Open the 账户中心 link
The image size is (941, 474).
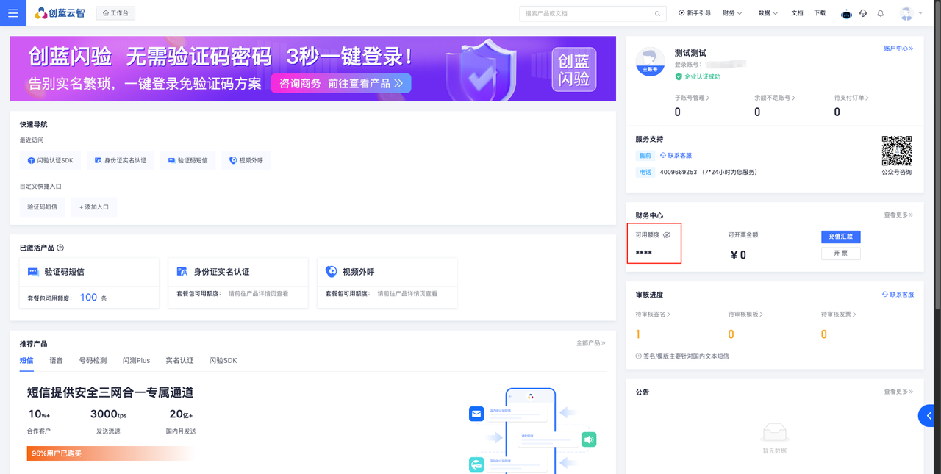coord(898,49)
